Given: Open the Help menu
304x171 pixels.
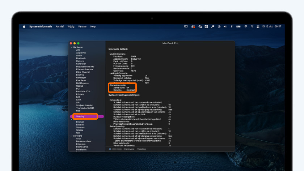Looking at the screenshot, I should click(93, 26).
